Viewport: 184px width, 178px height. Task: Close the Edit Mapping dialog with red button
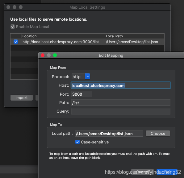(43, 55)
